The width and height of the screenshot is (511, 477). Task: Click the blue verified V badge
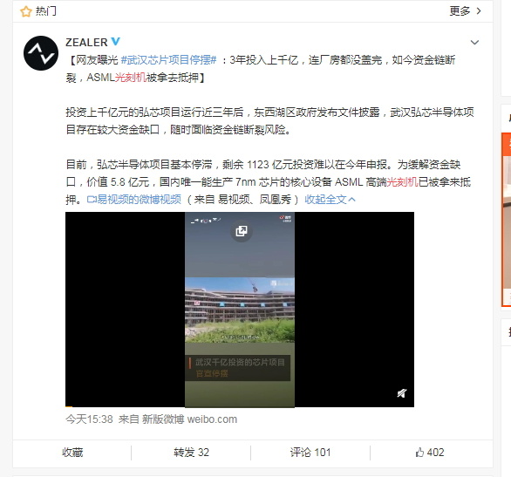click(116, 41)
